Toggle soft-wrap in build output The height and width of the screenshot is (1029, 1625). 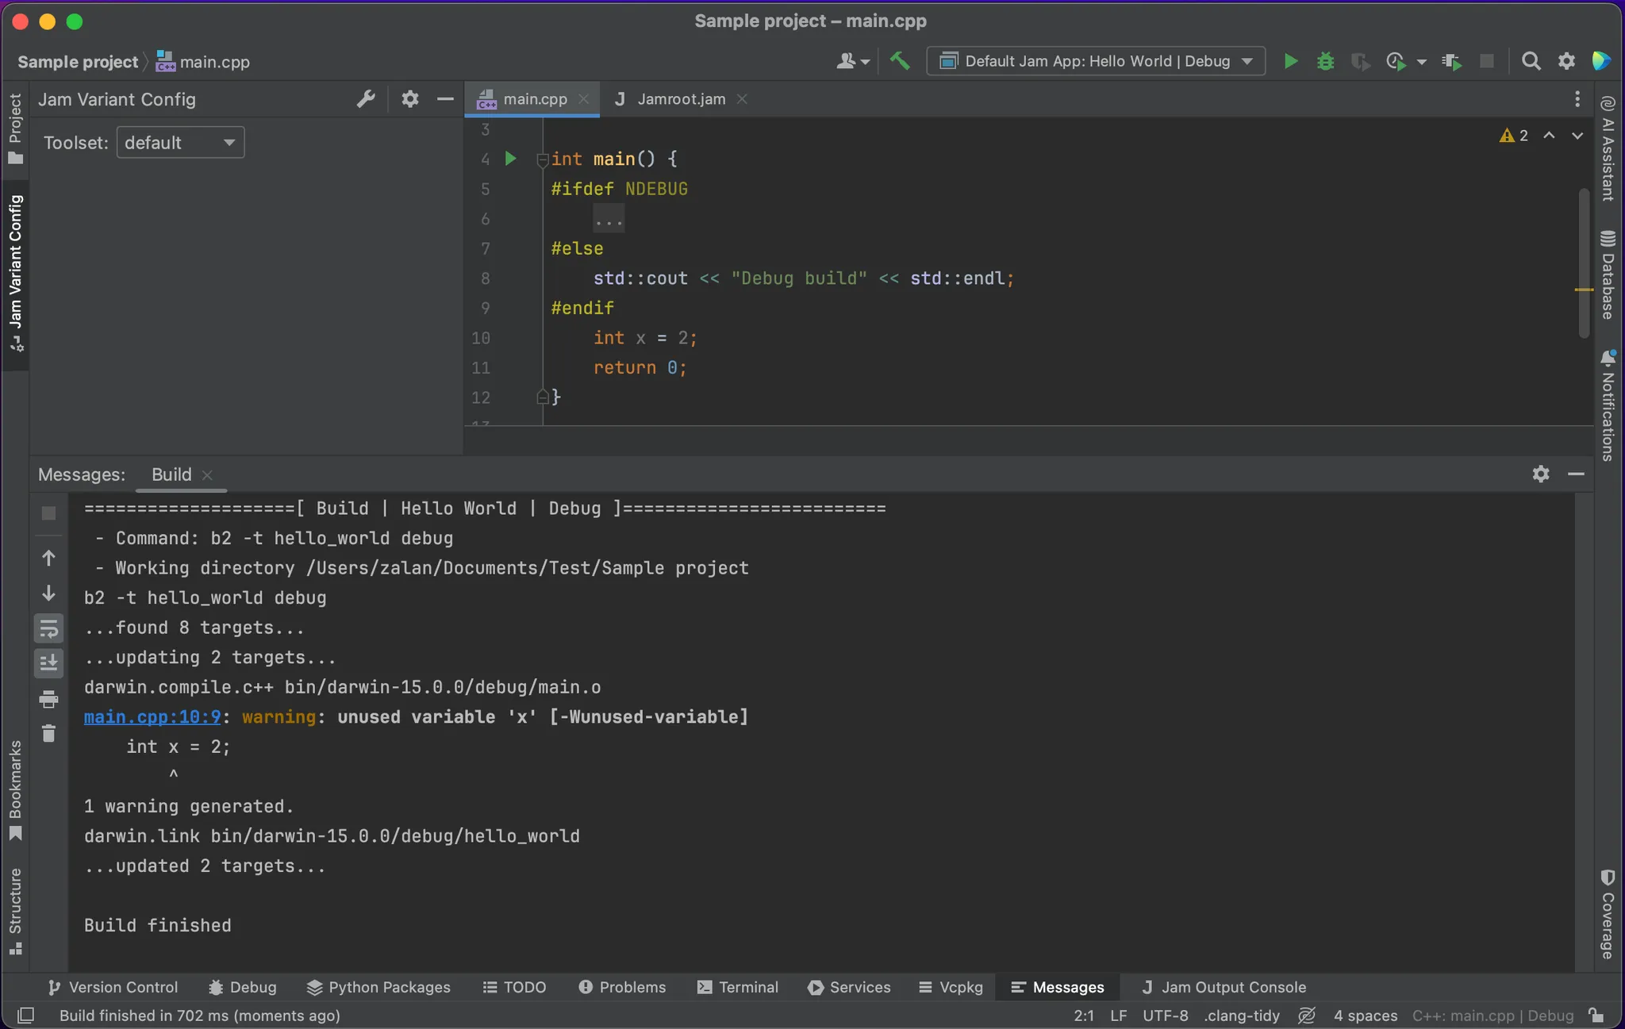pyautogui.click(x=48, y=629)
